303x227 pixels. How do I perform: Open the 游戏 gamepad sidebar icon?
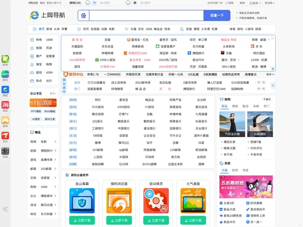(x=5, y=120)
